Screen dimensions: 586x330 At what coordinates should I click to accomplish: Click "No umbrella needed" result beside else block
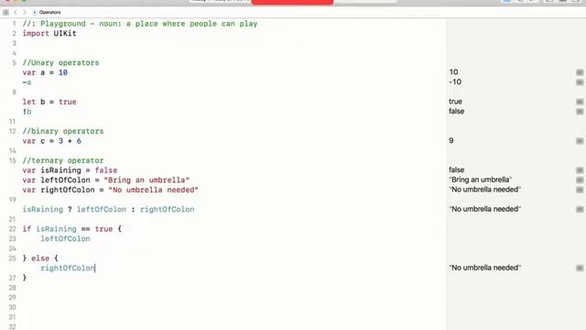(x=484, y=268)
